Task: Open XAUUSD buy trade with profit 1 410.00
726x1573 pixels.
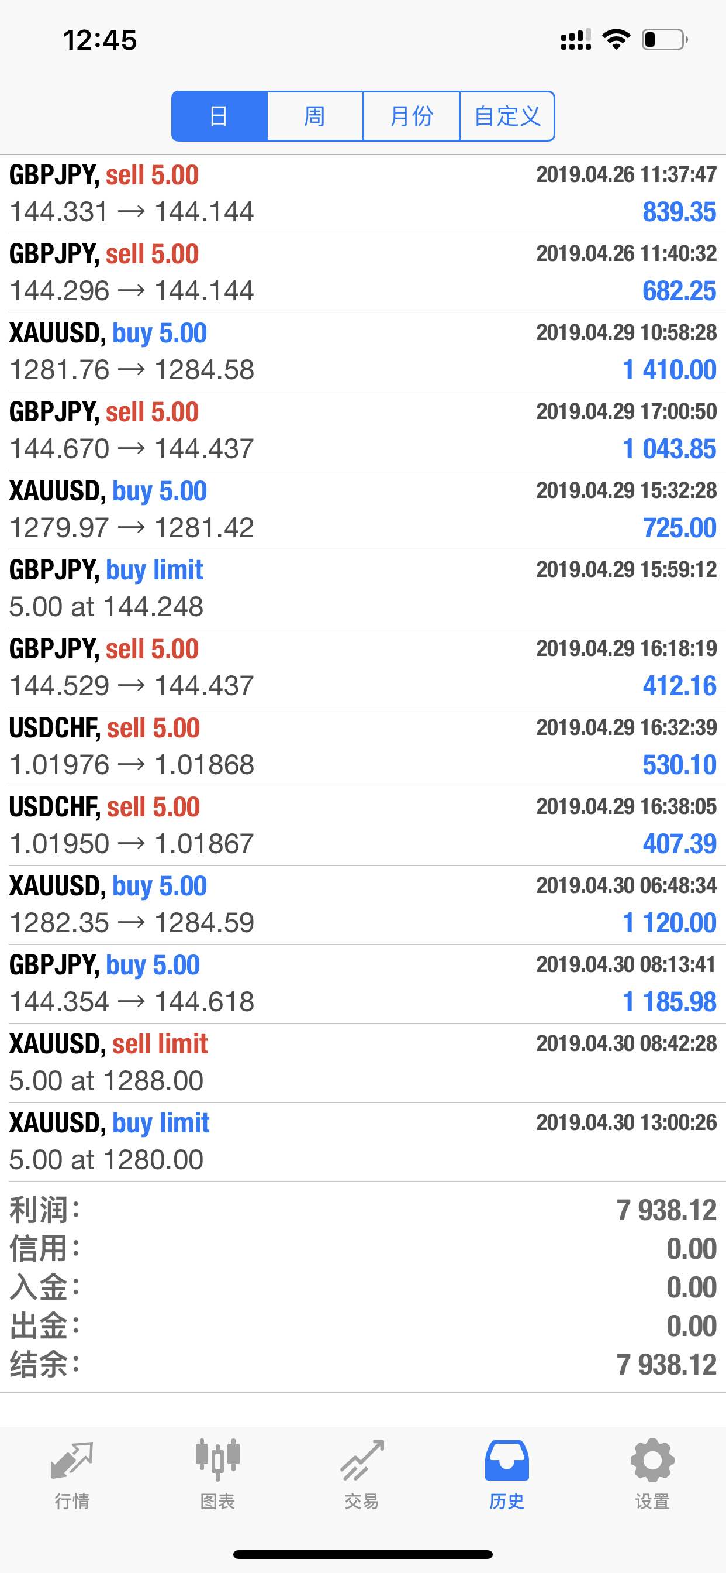Action: (x=363, y=352)
